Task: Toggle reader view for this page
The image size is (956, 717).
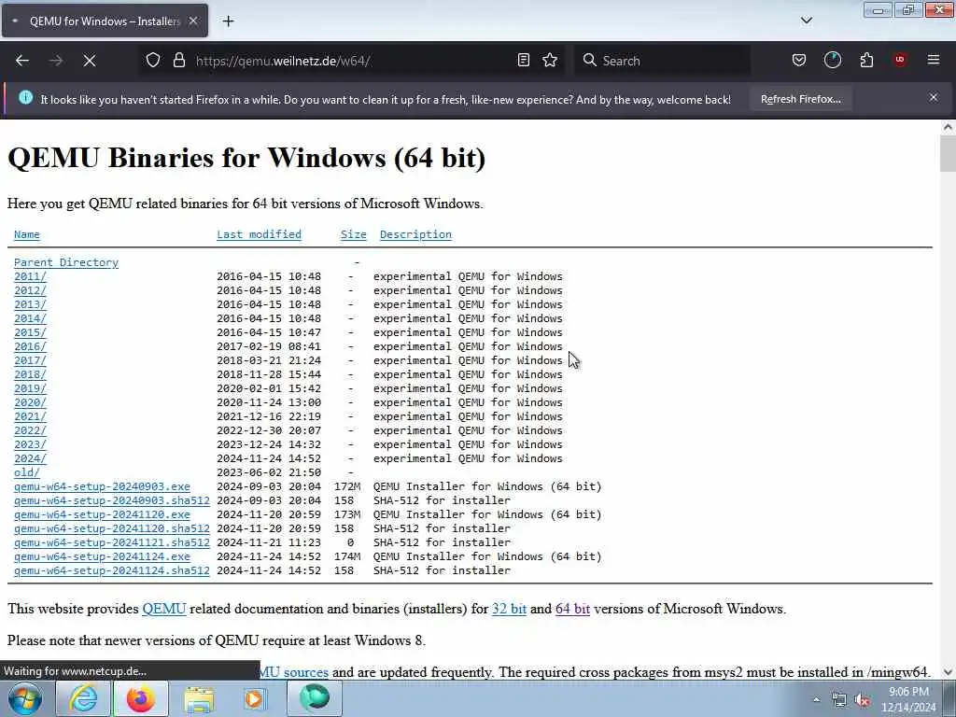Action: coord(523,60)
